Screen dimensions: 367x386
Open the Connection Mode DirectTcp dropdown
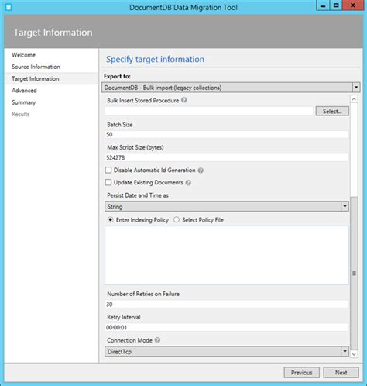227,351
